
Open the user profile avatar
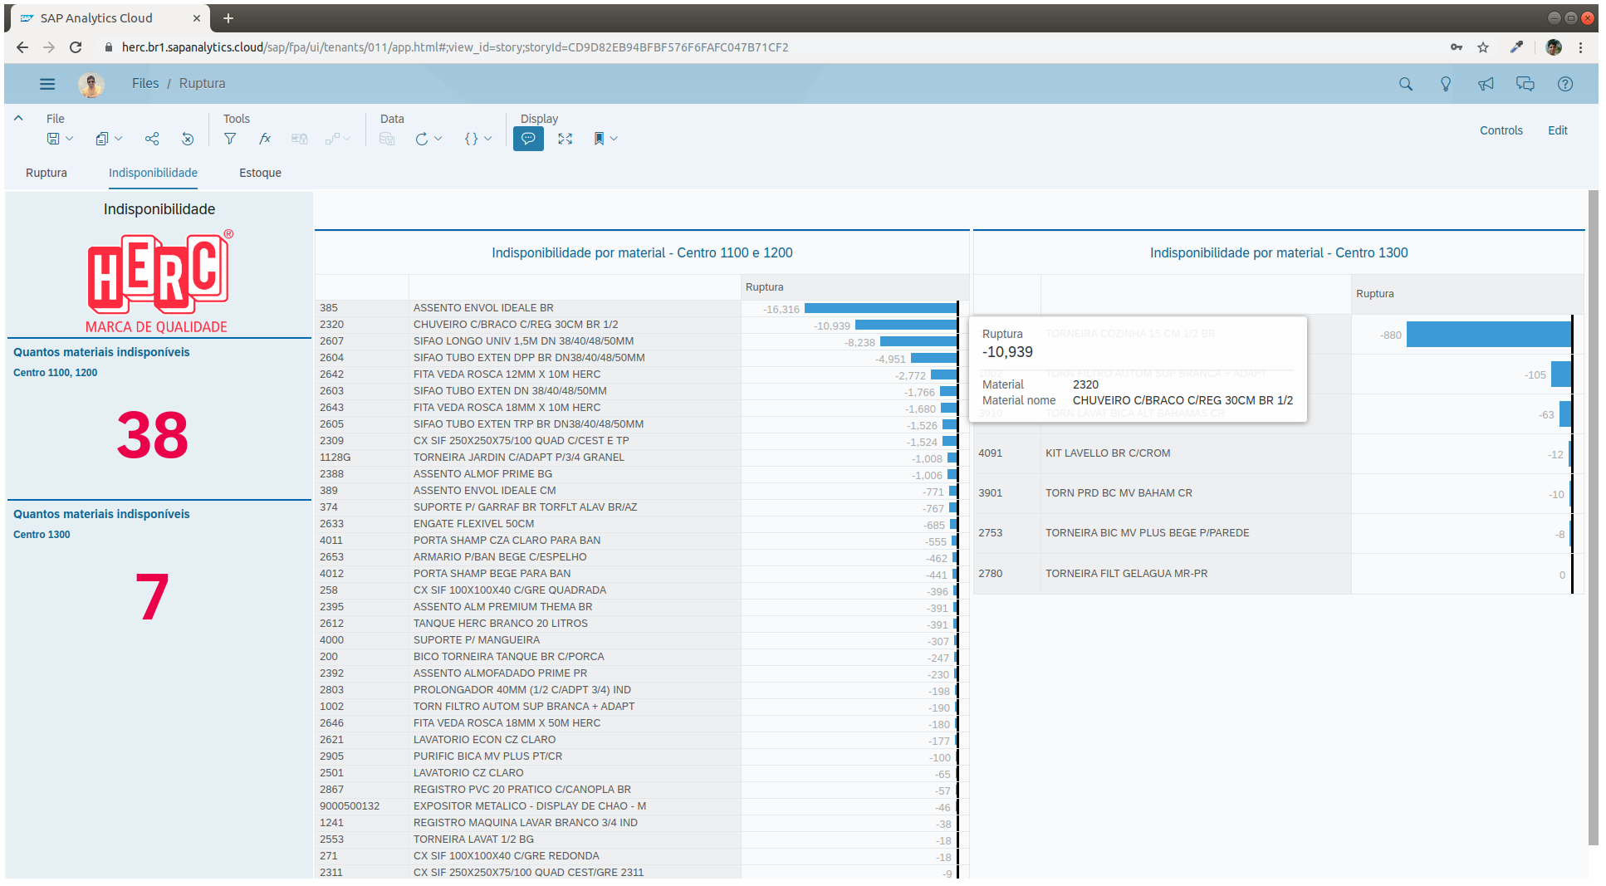91,84
